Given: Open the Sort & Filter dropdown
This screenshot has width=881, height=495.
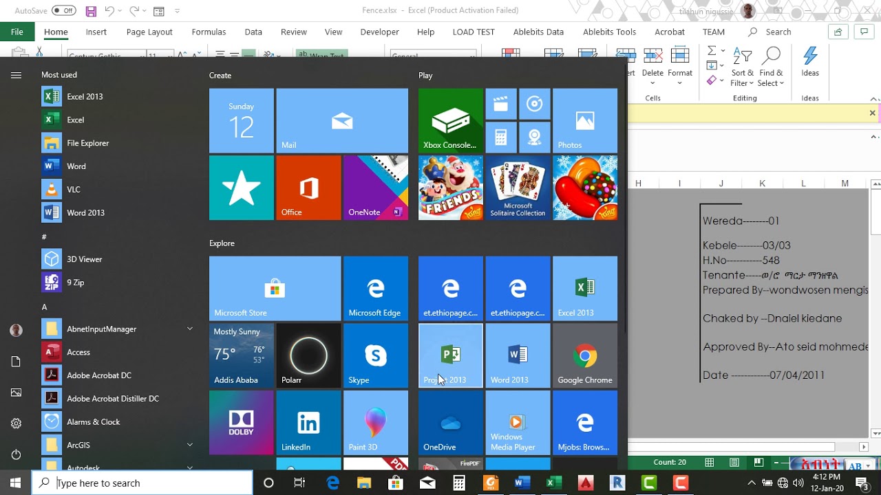Looking at the screenshot, I should click(743, 67).
